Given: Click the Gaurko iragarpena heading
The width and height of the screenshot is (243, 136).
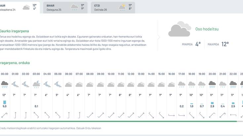Looking at the screenshot, I should pos(14,31).
